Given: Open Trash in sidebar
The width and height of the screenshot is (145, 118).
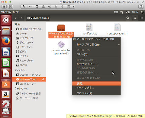Looking at the screenshot, I should click(29, 65).
